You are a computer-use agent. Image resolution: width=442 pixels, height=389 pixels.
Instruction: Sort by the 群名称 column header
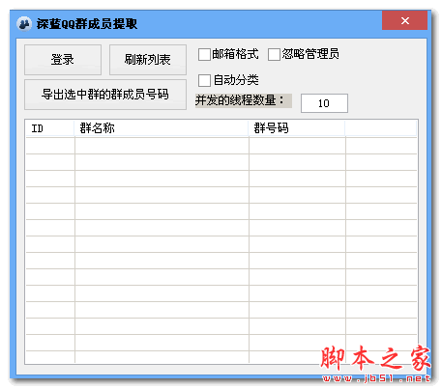click(x=162, y=128)
